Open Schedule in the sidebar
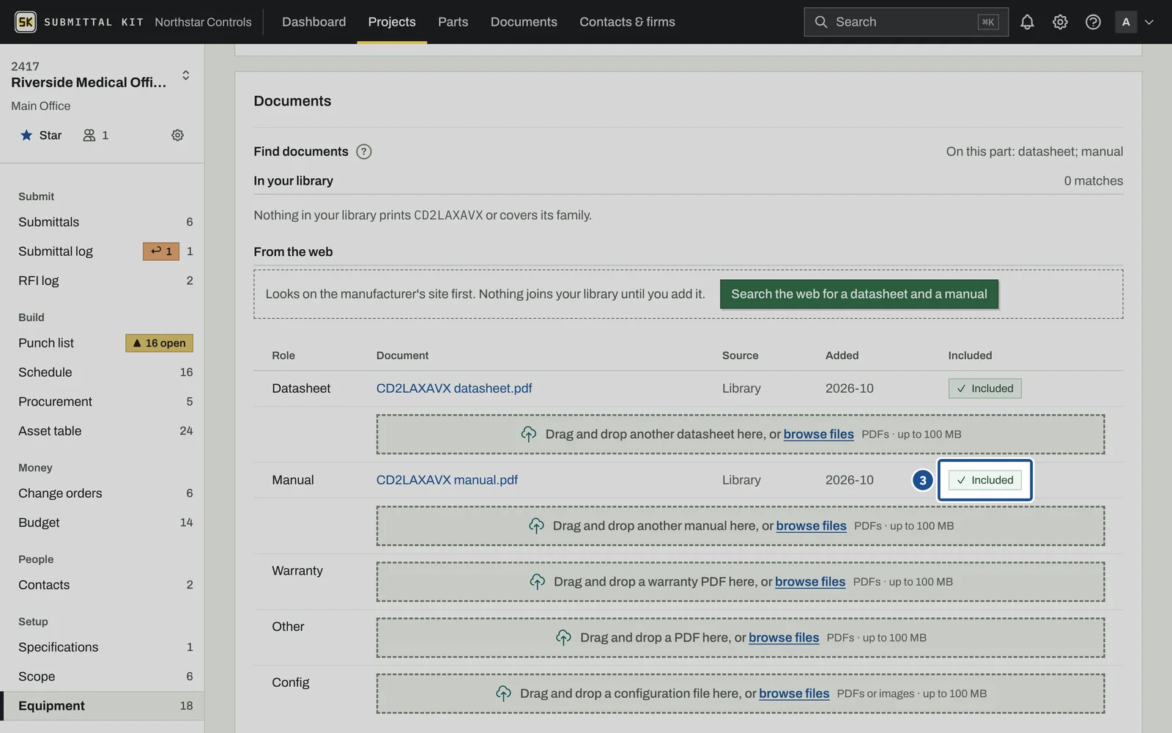1172x733 pixels. (103, 372)
